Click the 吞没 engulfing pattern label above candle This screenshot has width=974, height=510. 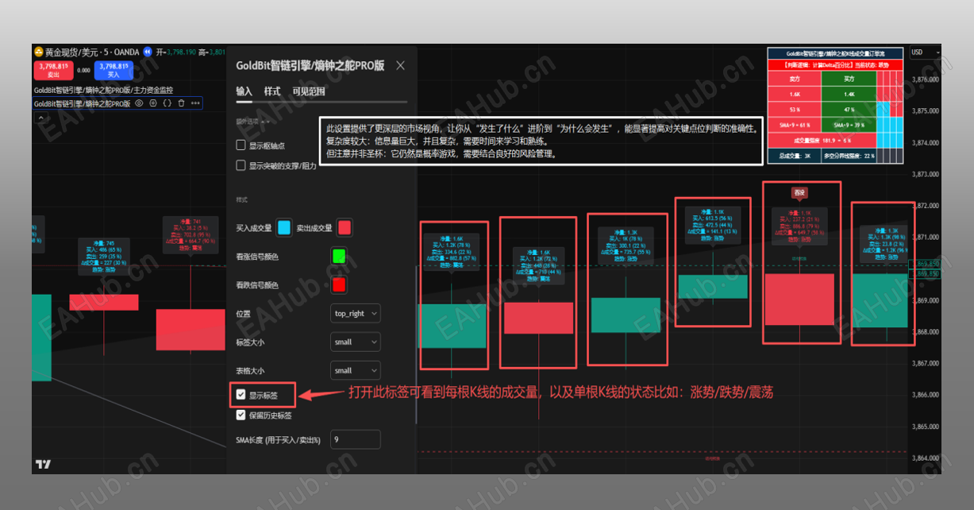799,192
